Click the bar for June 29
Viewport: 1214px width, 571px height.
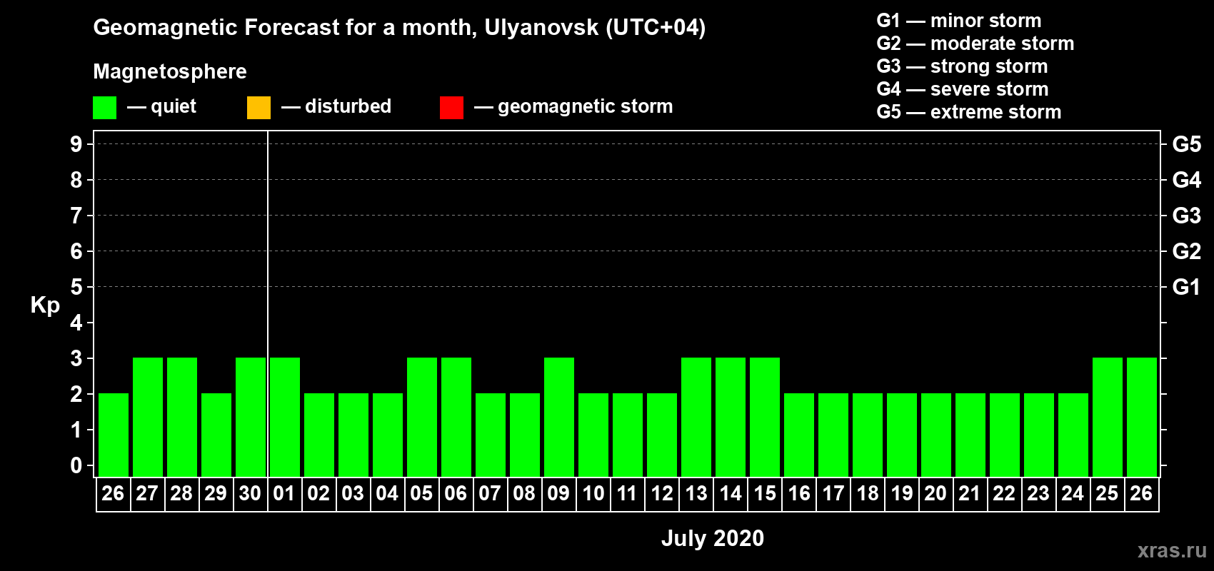coord(216,435)
